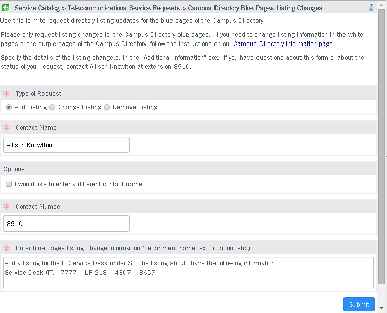Click into the Contact Name field
387x313 pixels.
pyautogui.click(x=66, y=145)
